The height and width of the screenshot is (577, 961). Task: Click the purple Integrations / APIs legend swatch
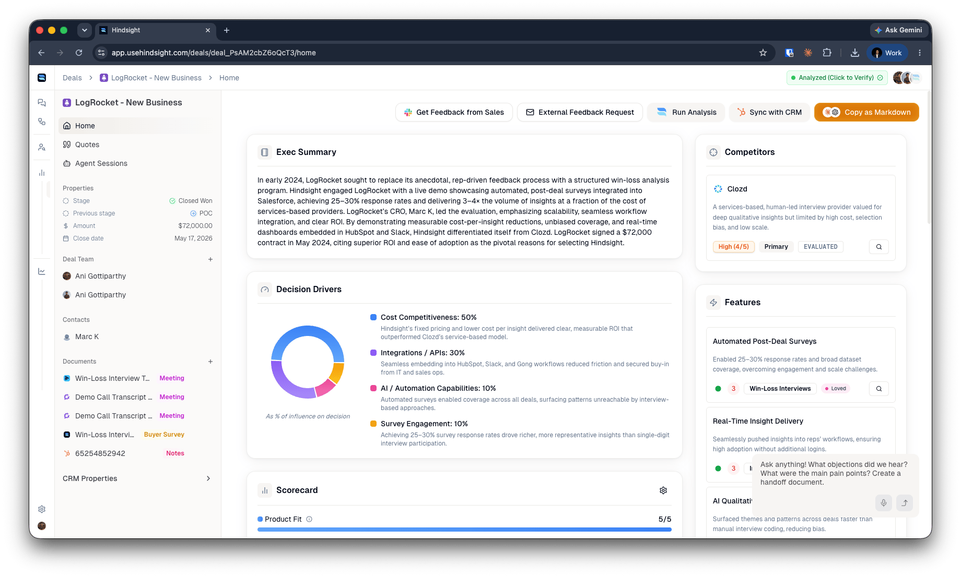pyautogui.click(x=373, y=353)
